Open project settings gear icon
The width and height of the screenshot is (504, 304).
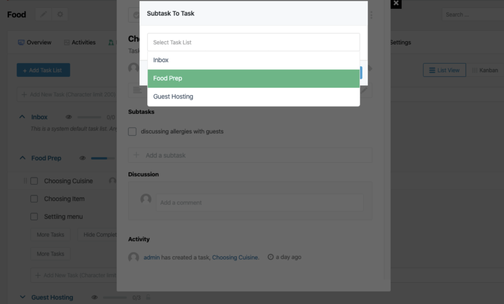(60, 14)
